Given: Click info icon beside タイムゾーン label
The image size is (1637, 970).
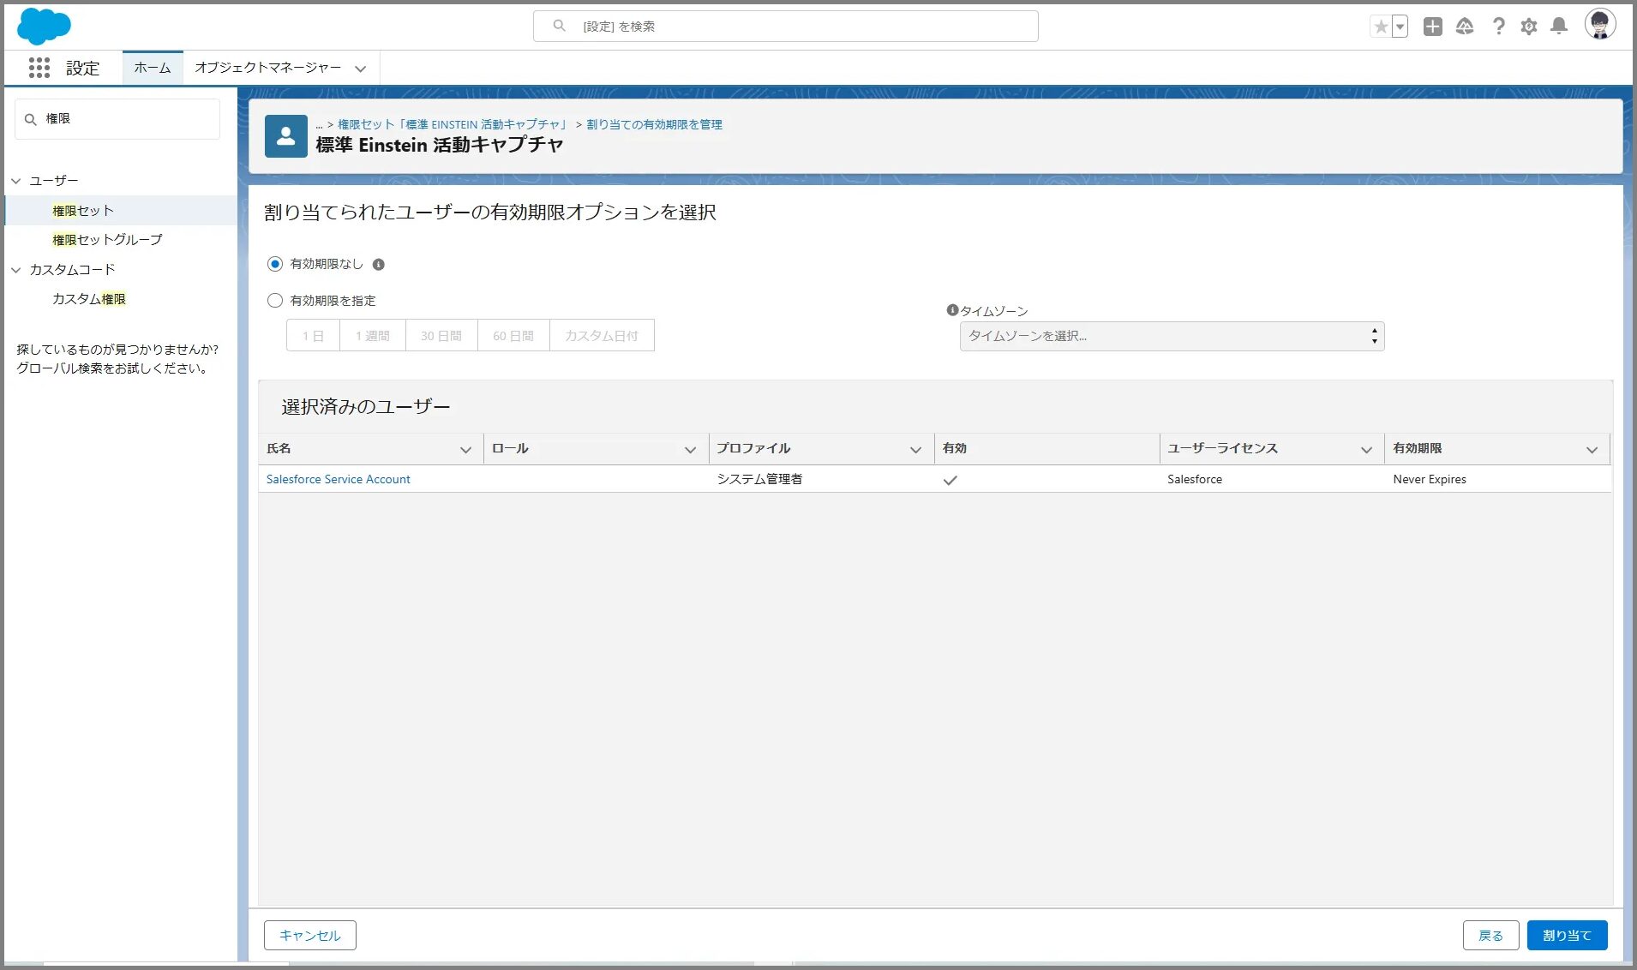Looking at the screenshot, I should (x=951, y=310).
